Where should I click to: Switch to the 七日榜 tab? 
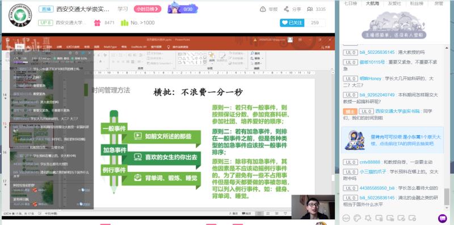tap(350, 3)
